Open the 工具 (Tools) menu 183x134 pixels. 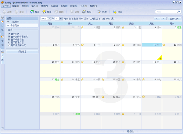[83, 6]
